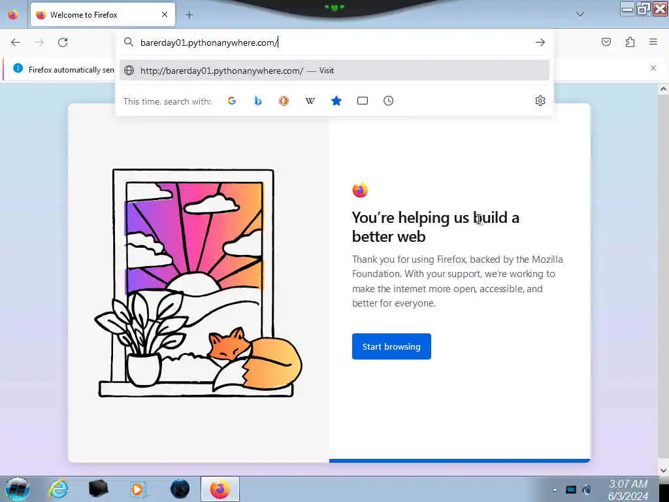Show hidden system tray icons
The image size is (669, 502).
click(555, 490)
